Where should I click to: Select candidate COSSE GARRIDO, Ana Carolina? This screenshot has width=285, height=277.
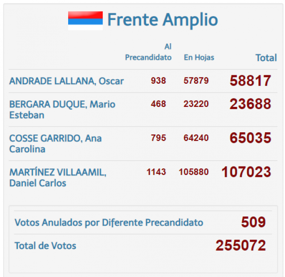click(55, 143)
